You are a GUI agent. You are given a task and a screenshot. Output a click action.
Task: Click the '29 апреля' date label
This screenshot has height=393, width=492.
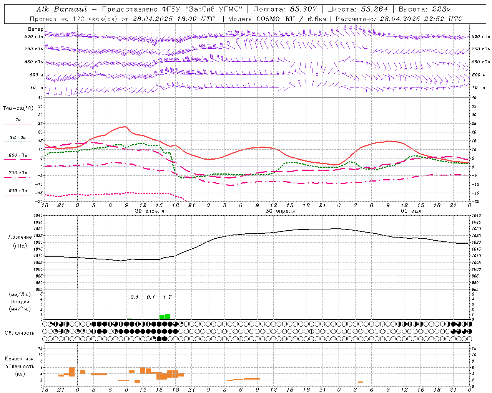click(x=150, y=211)
